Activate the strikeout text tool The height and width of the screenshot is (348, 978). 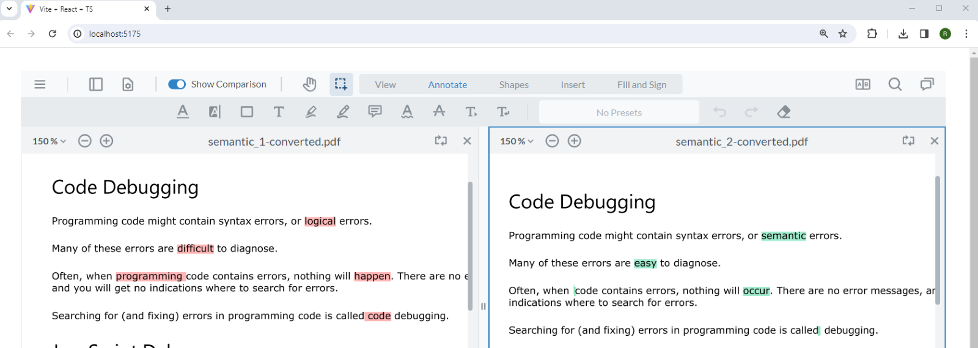[x=439, y=112]
